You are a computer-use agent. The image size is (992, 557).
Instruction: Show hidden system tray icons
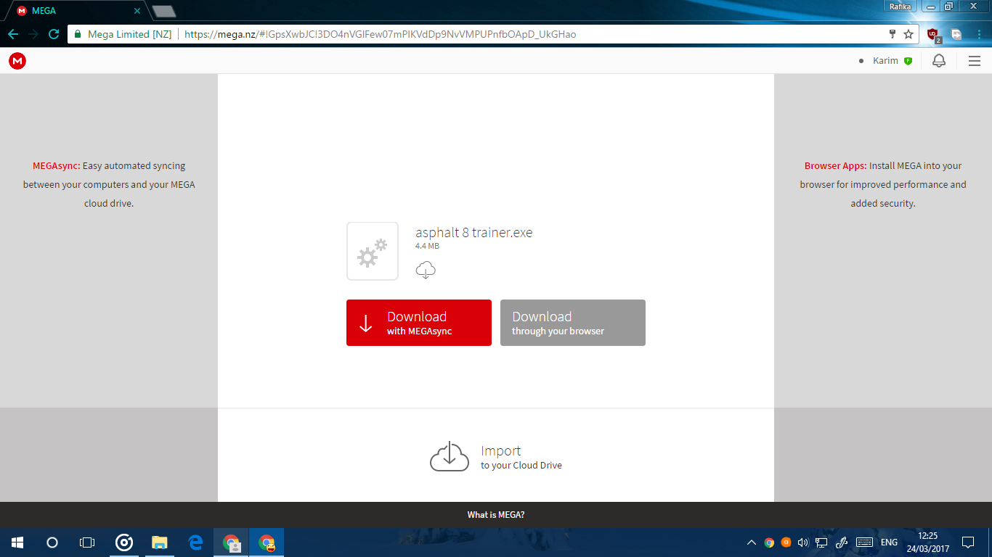752,542
